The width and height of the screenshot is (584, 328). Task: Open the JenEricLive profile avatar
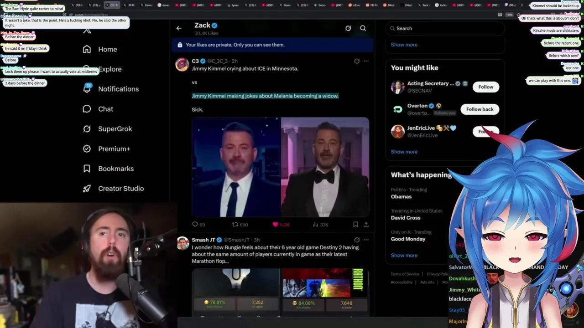[398, 132]
